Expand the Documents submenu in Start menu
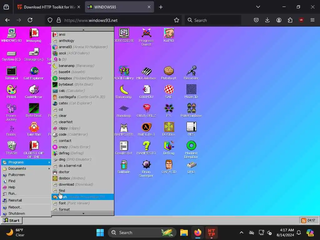Image resolution: width=320 pixels, height=240 pixels. [x=26, y=168]
